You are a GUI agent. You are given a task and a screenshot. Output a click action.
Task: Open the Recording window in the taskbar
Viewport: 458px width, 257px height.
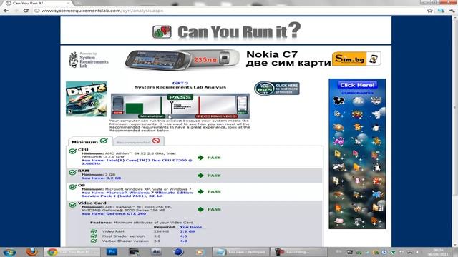click(x=298, y=252)
